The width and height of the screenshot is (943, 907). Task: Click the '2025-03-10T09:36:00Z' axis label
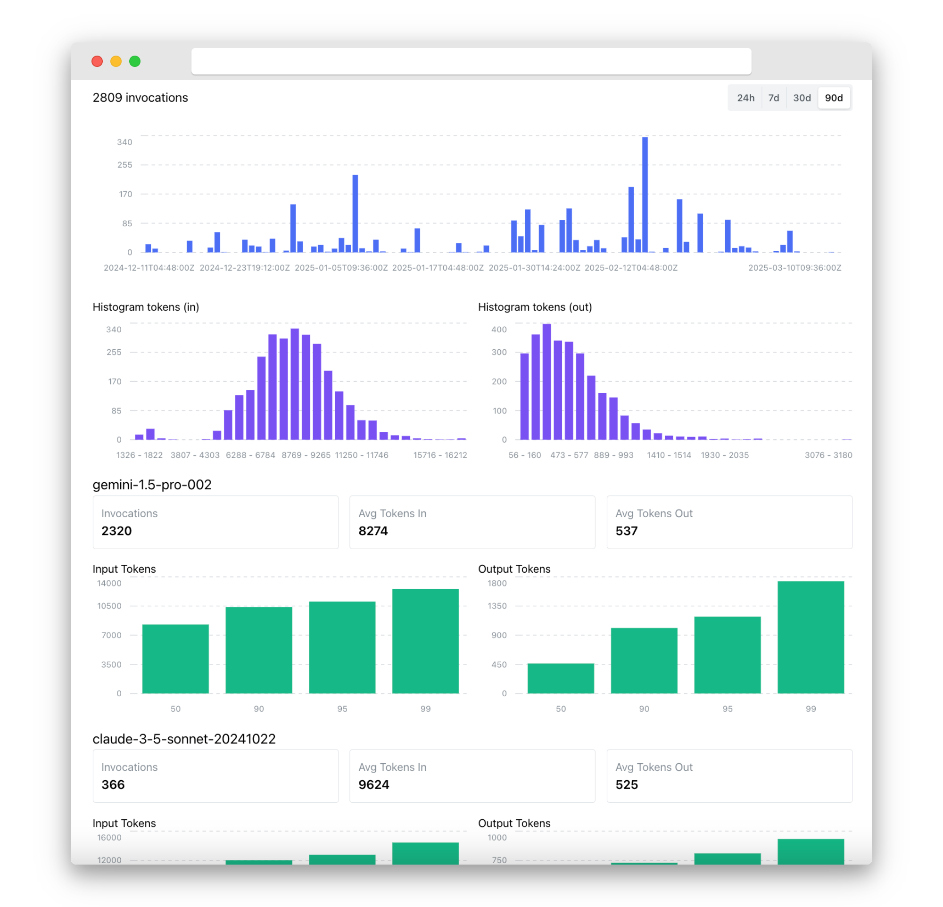795,268
